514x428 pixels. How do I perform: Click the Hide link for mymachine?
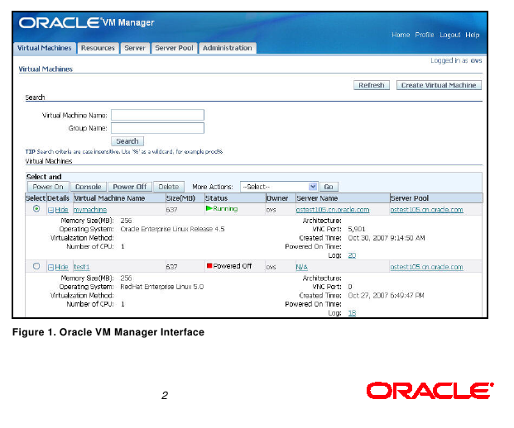(x=61, y=210)
